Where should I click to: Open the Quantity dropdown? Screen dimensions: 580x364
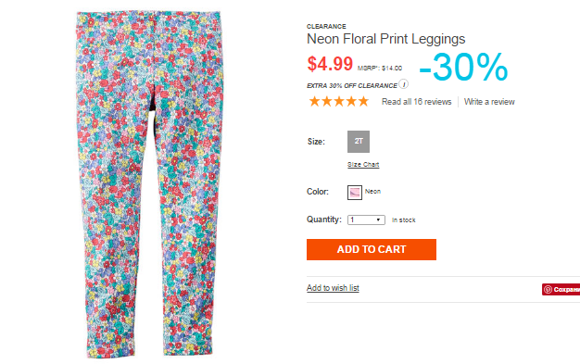366,220
